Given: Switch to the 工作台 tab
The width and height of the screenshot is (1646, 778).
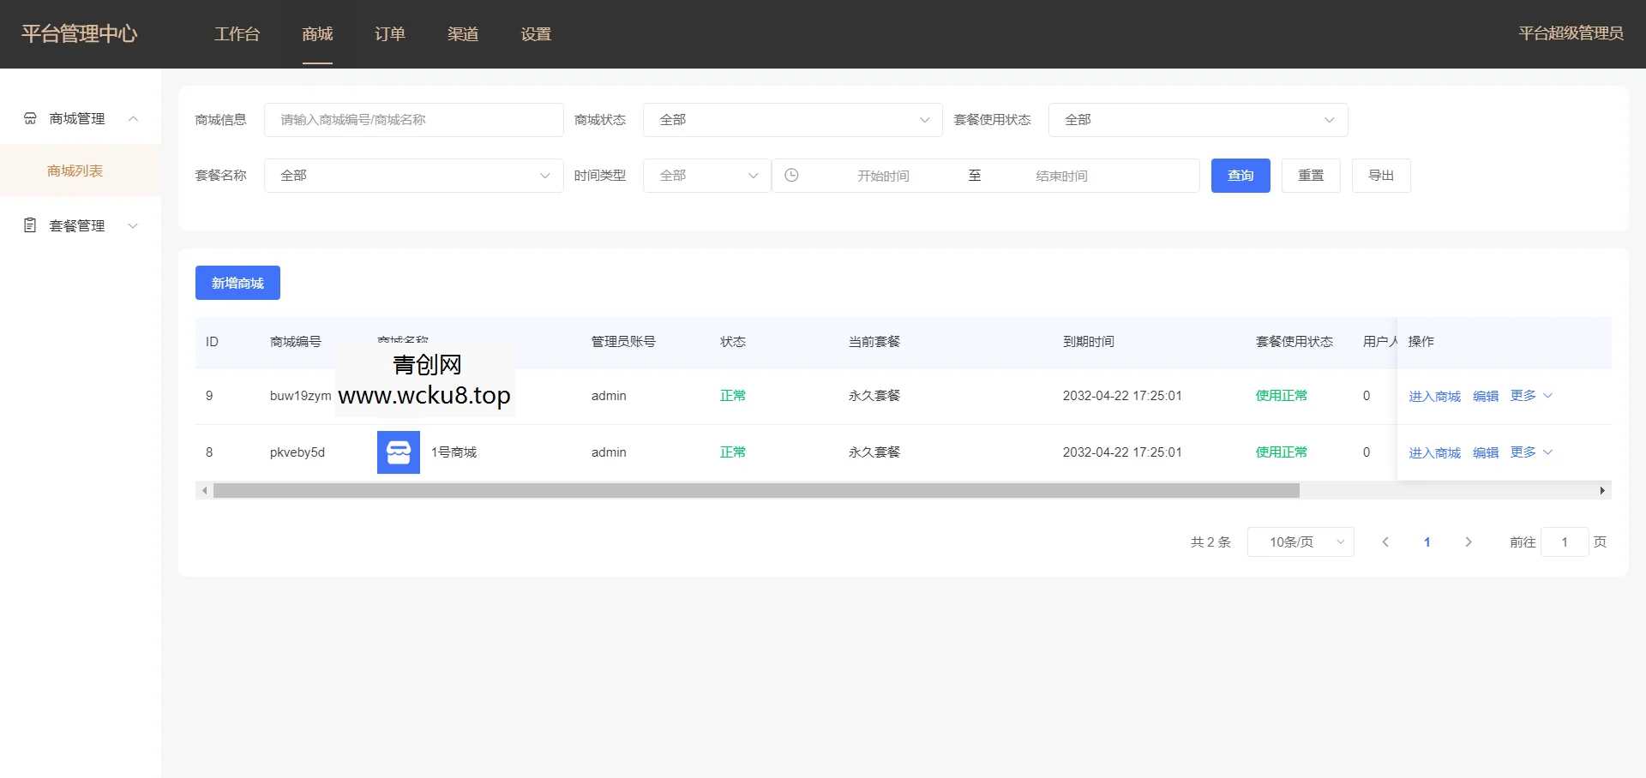Looking at the screenshot, I should point(237,34).
